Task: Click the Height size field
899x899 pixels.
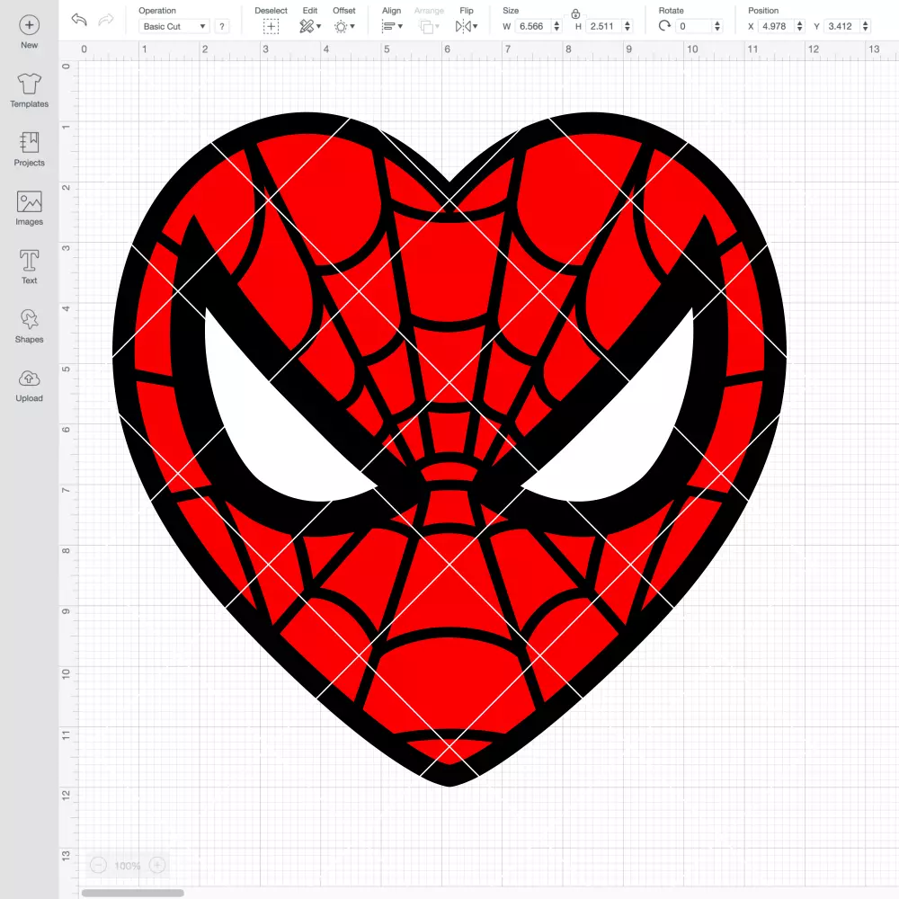Action: point(602,26)
